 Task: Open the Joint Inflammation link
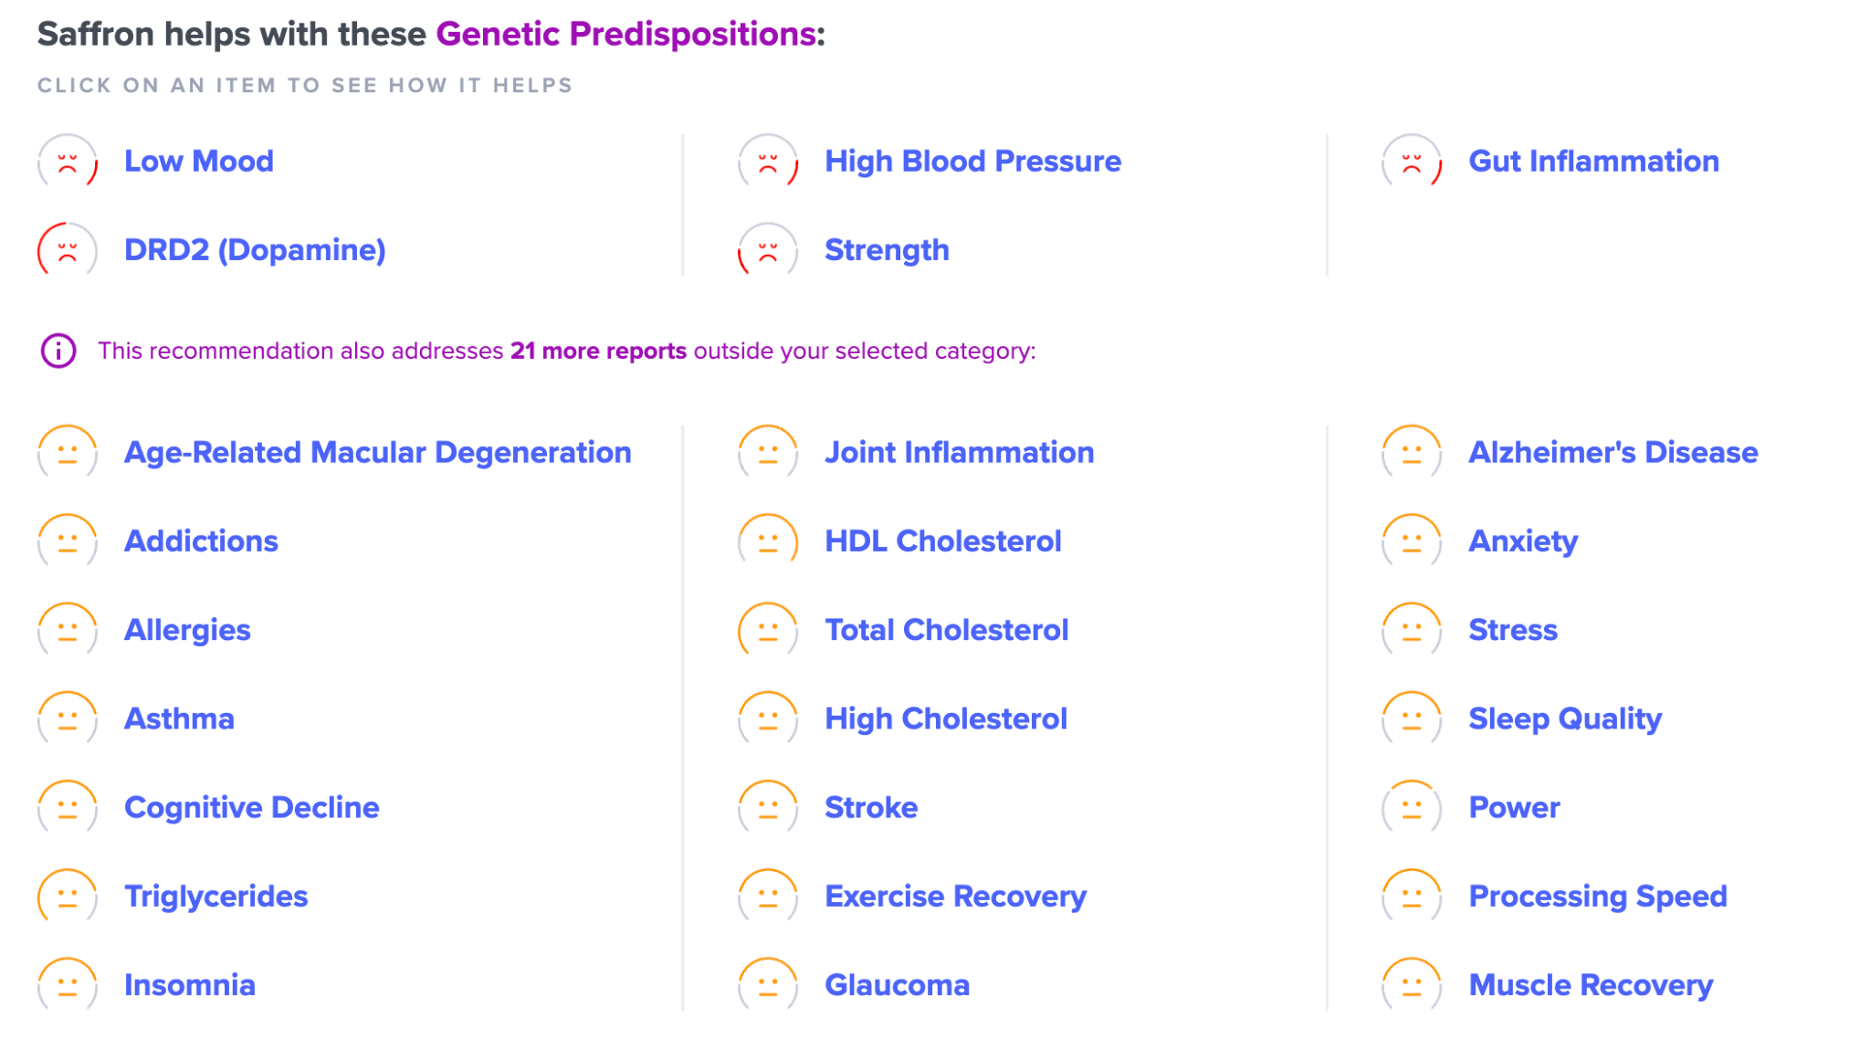[959, 453]
